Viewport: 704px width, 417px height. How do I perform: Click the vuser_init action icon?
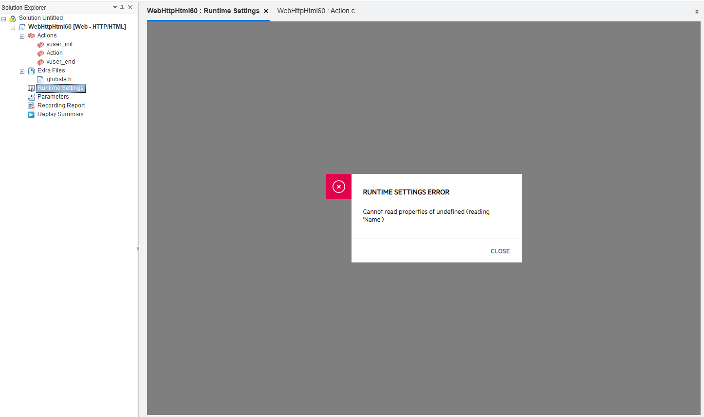(x=40, y=44)
